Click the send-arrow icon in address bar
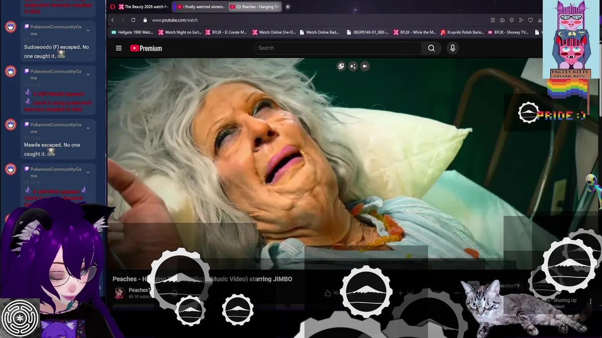The width and height of the screenshot is (602, 338). point(521,20)
